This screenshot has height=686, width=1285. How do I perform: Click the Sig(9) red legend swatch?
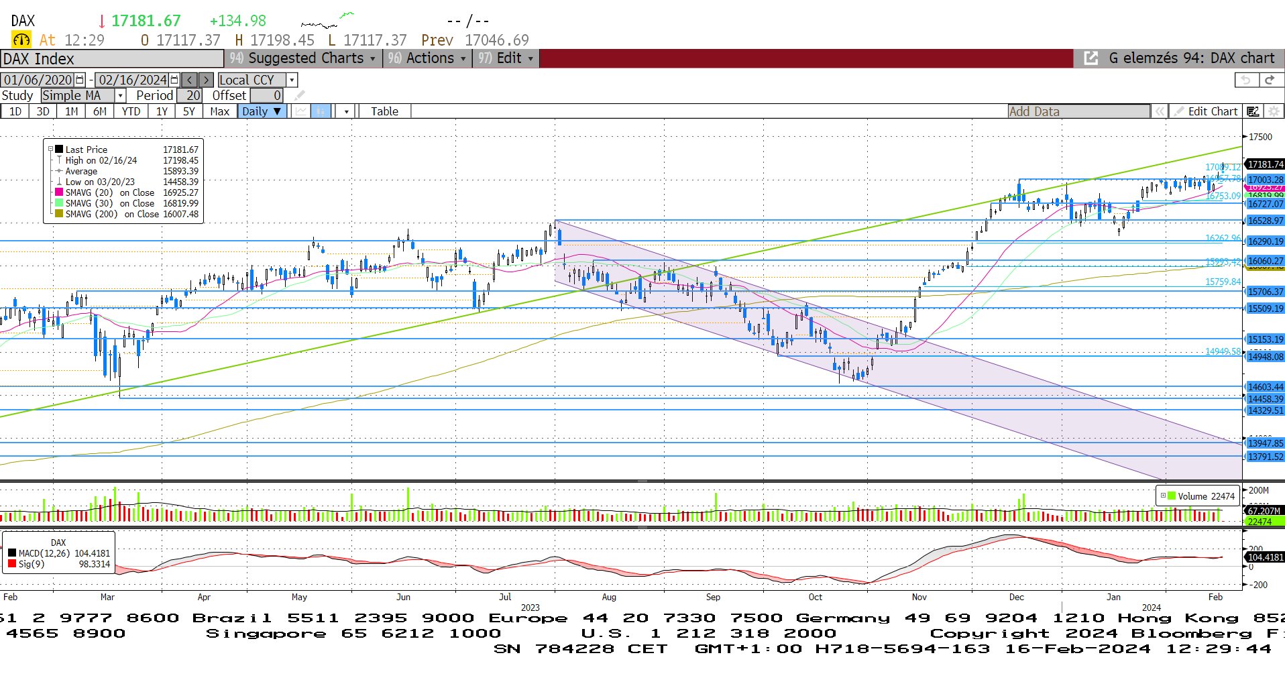12,564
